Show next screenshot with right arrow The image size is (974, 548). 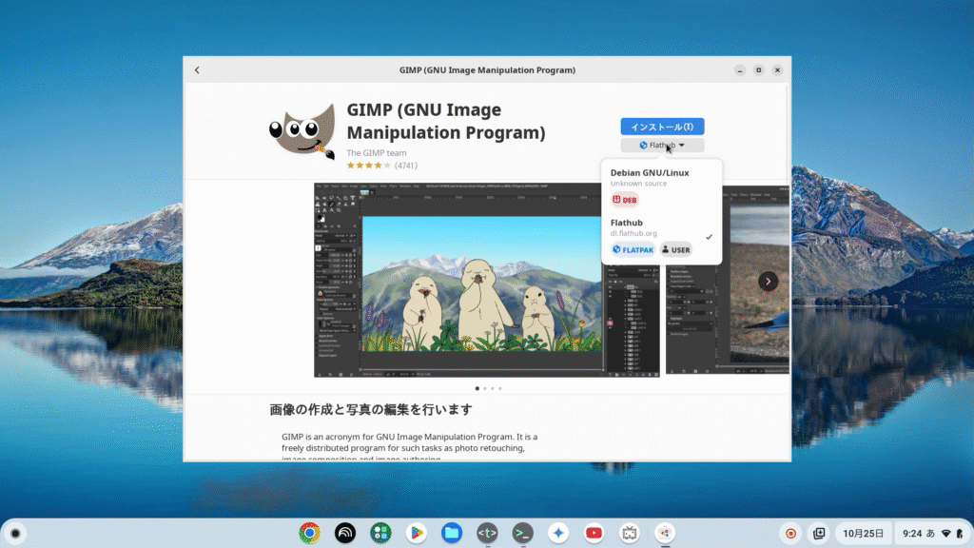pos(768,282)
